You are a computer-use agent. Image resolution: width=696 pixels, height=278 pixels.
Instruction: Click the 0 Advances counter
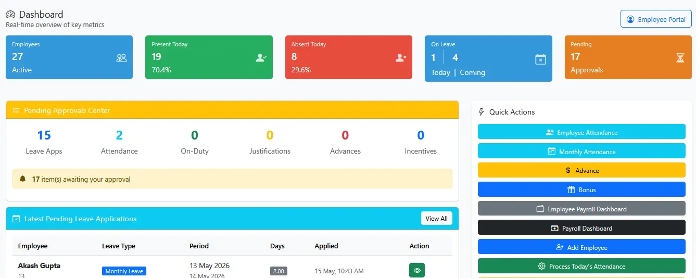[345, 142]
